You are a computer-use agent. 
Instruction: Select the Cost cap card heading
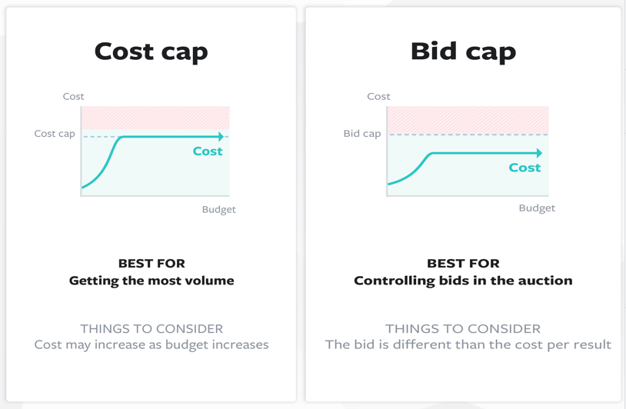pos(151,52)
